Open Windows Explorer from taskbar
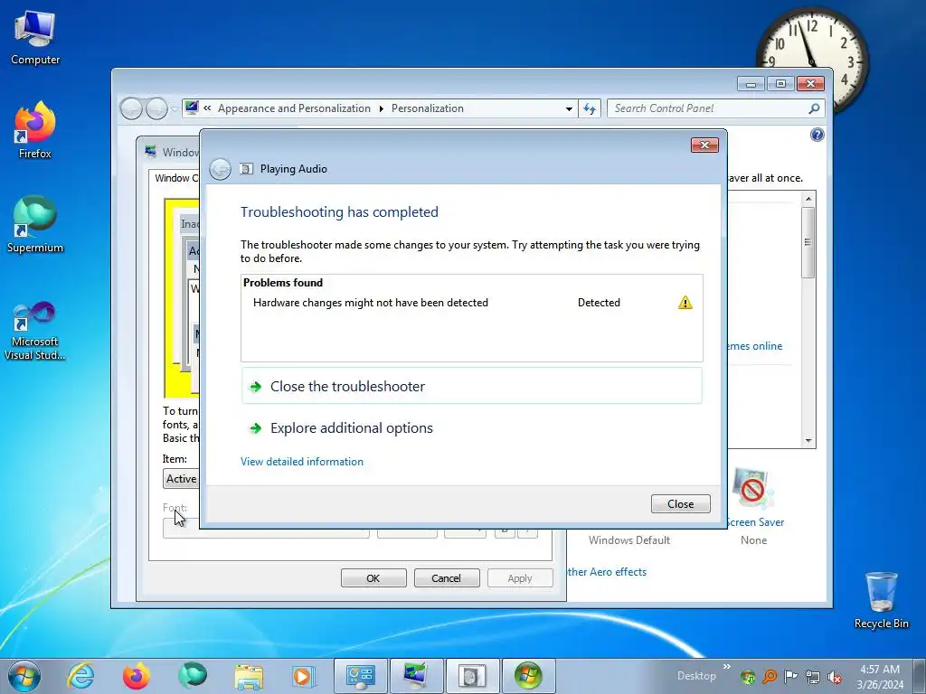The image size is (926, 694). [x=249, y=676]
